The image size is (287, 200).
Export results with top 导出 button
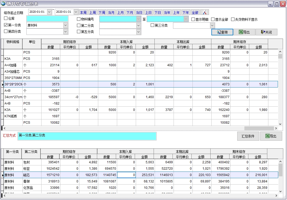[x=244, y=32]
